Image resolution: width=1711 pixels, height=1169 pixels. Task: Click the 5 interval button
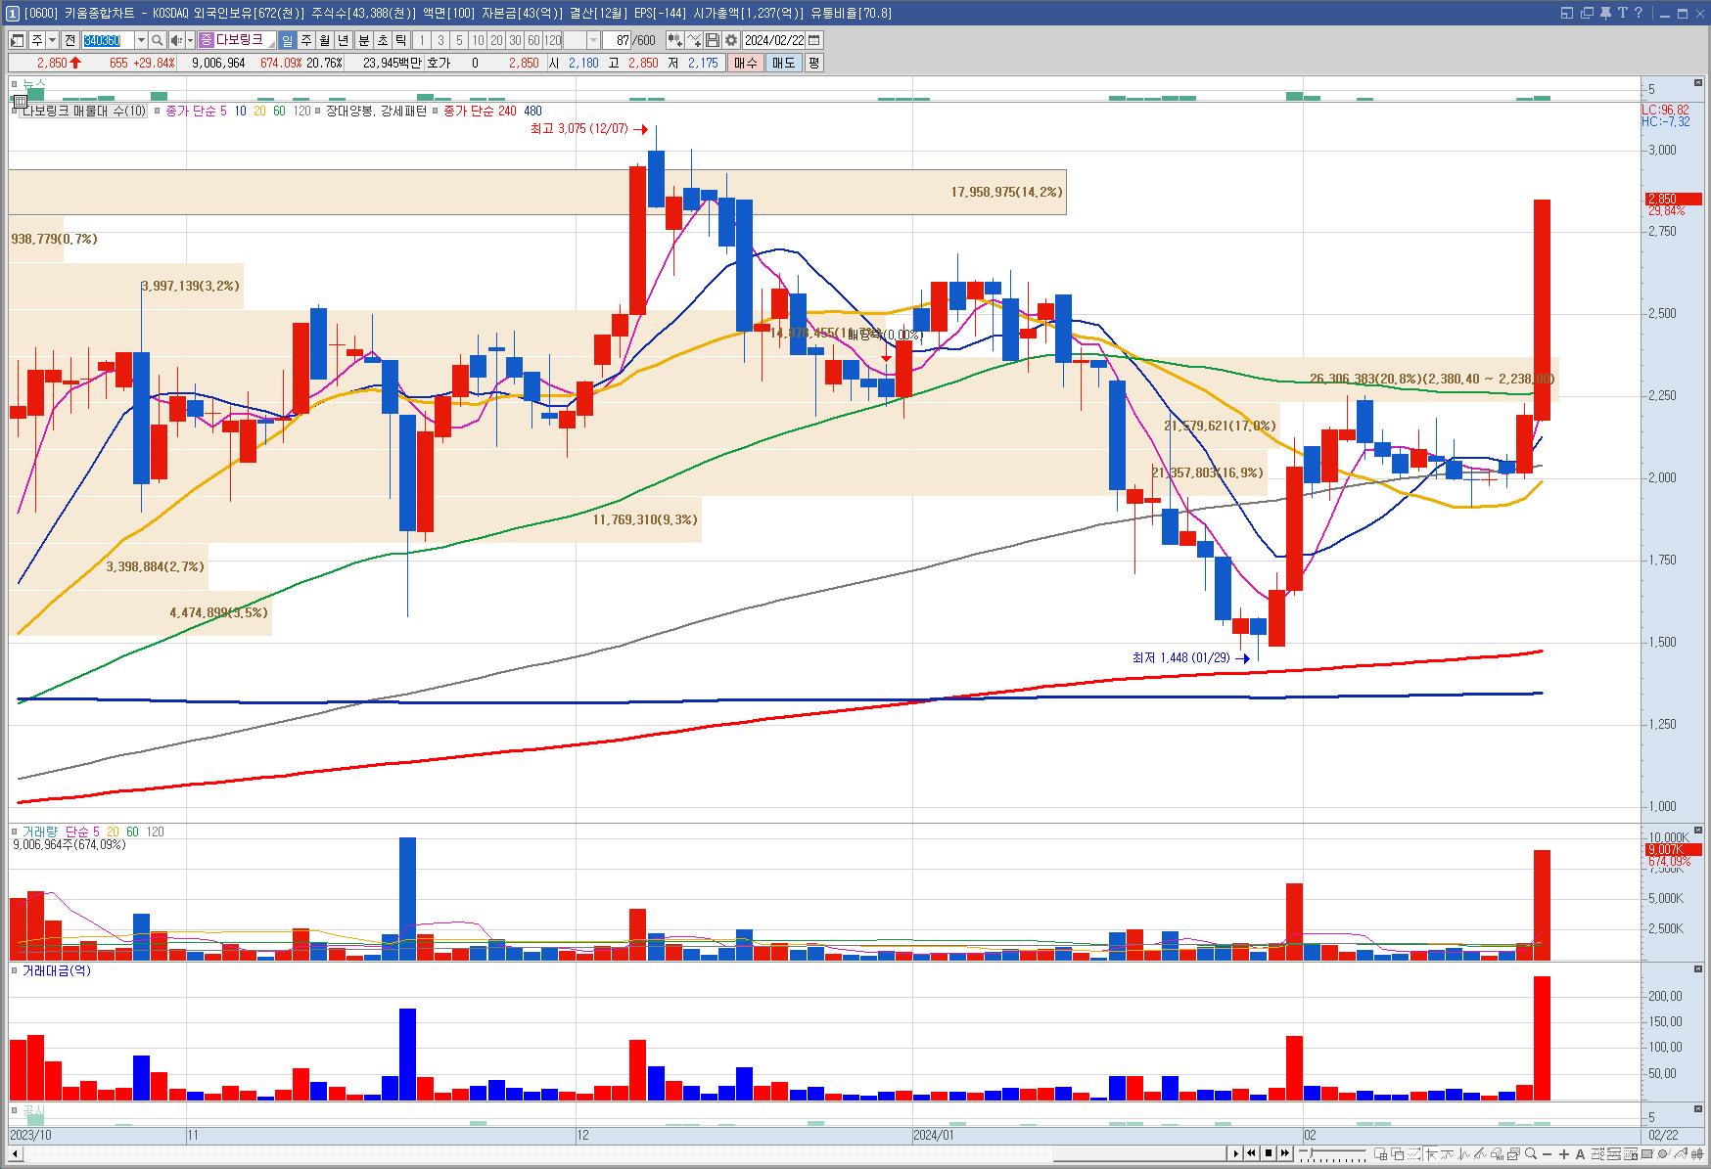tap(459, 40)
